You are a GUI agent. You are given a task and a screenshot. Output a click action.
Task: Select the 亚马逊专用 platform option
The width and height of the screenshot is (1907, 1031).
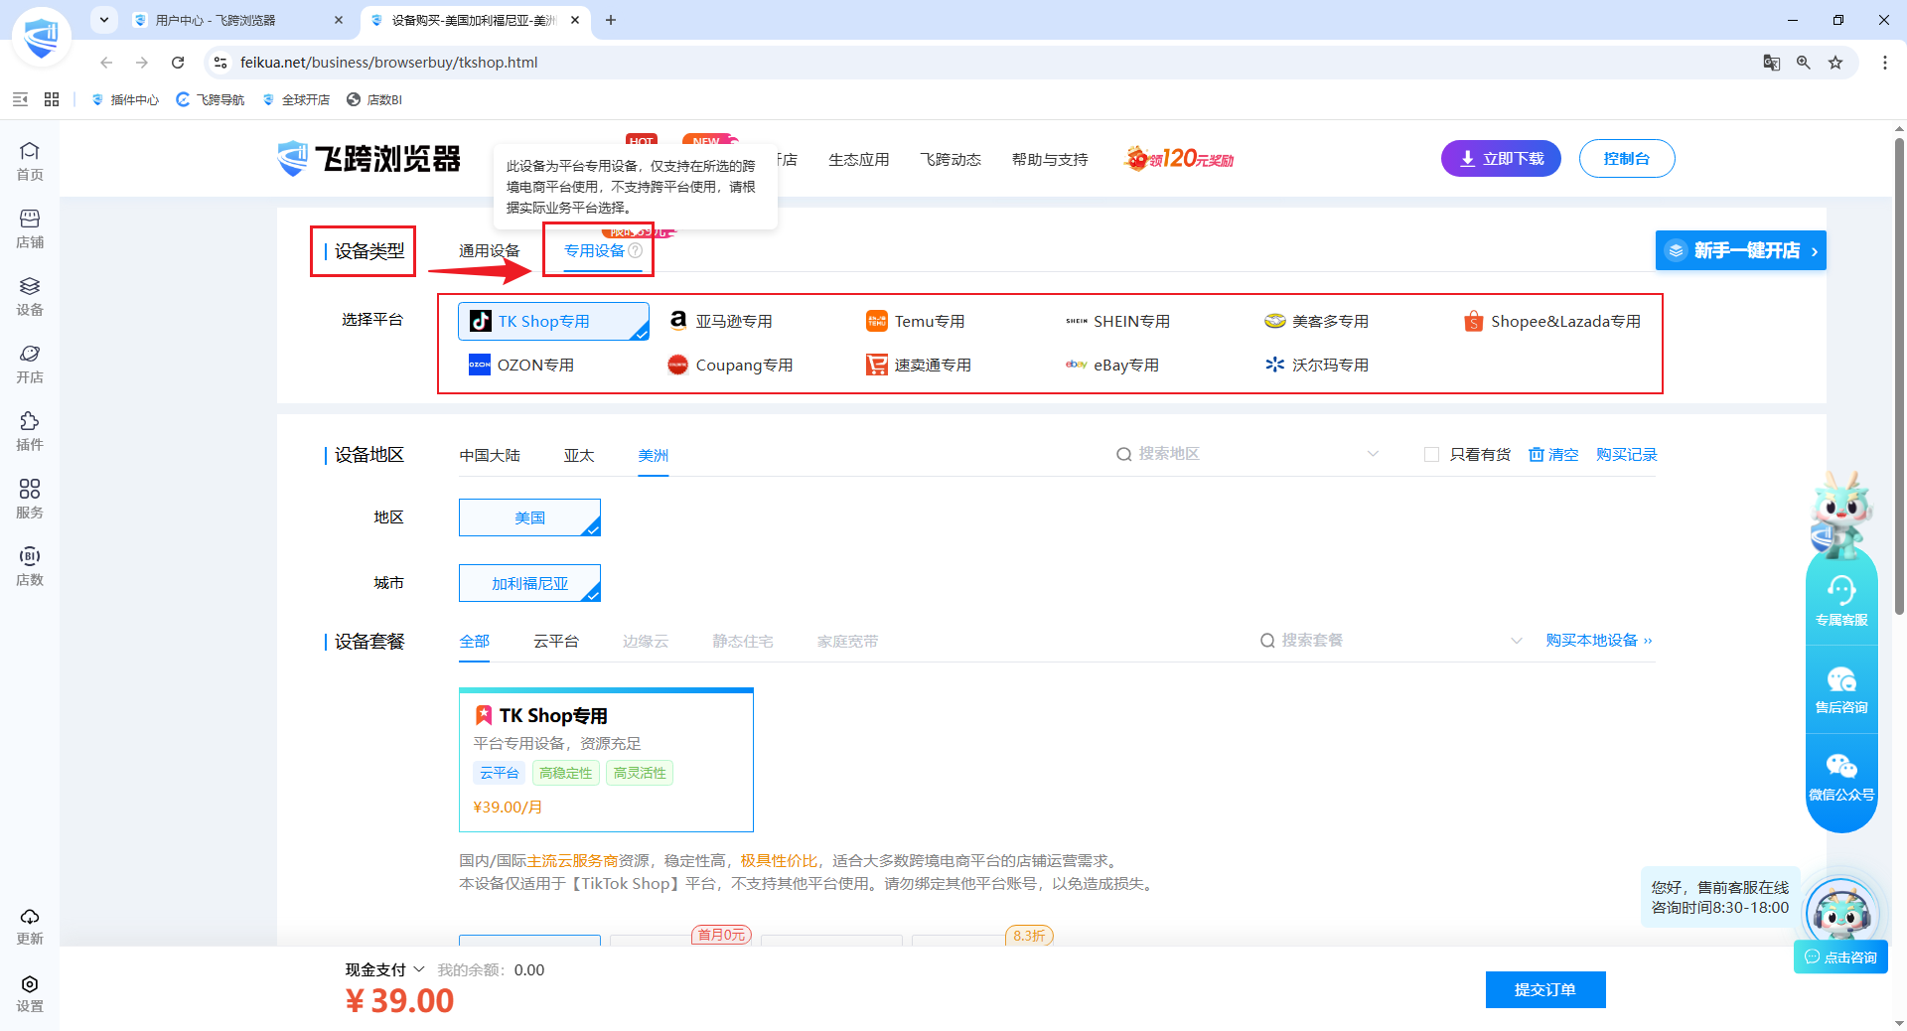click(721, 321)
